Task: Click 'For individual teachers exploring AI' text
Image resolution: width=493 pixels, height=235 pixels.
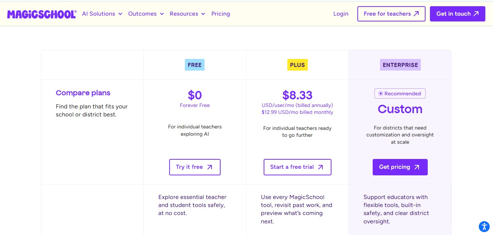Action: [x=195, y=130]
